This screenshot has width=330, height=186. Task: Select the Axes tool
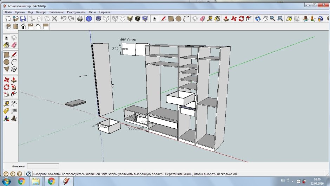pyautogui.click(x=7, y=118)
